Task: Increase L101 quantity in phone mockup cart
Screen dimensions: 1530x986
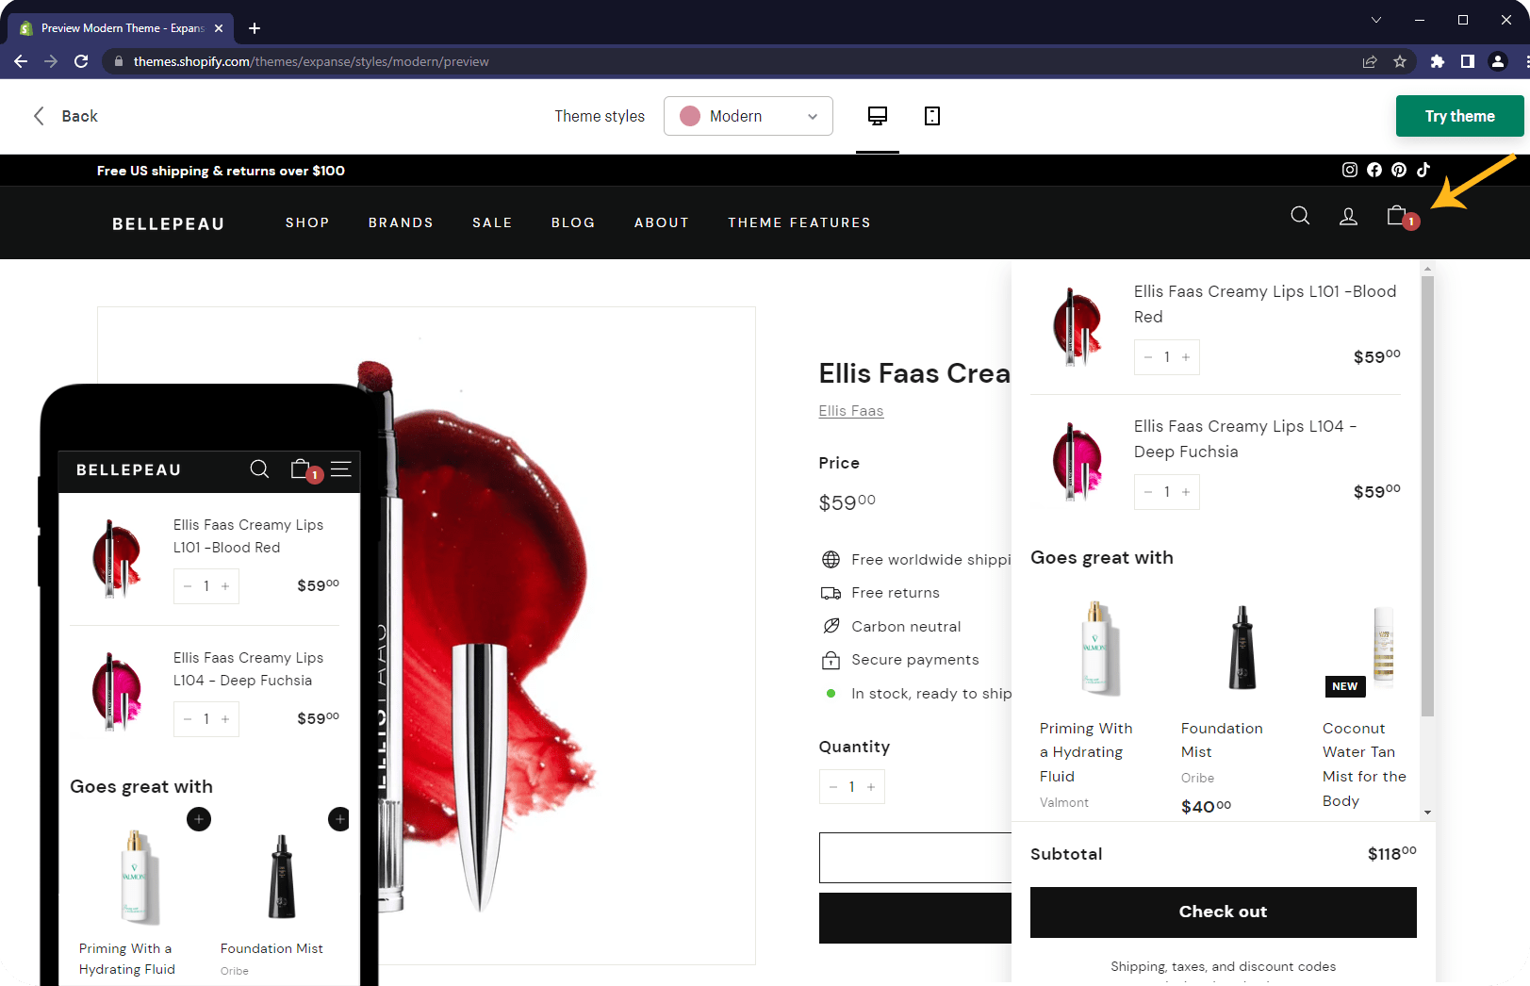Action: pyautogui.click(x=225, y=586)
